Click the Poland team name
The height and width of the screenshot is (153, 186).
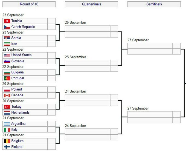(x=17, y=90)
